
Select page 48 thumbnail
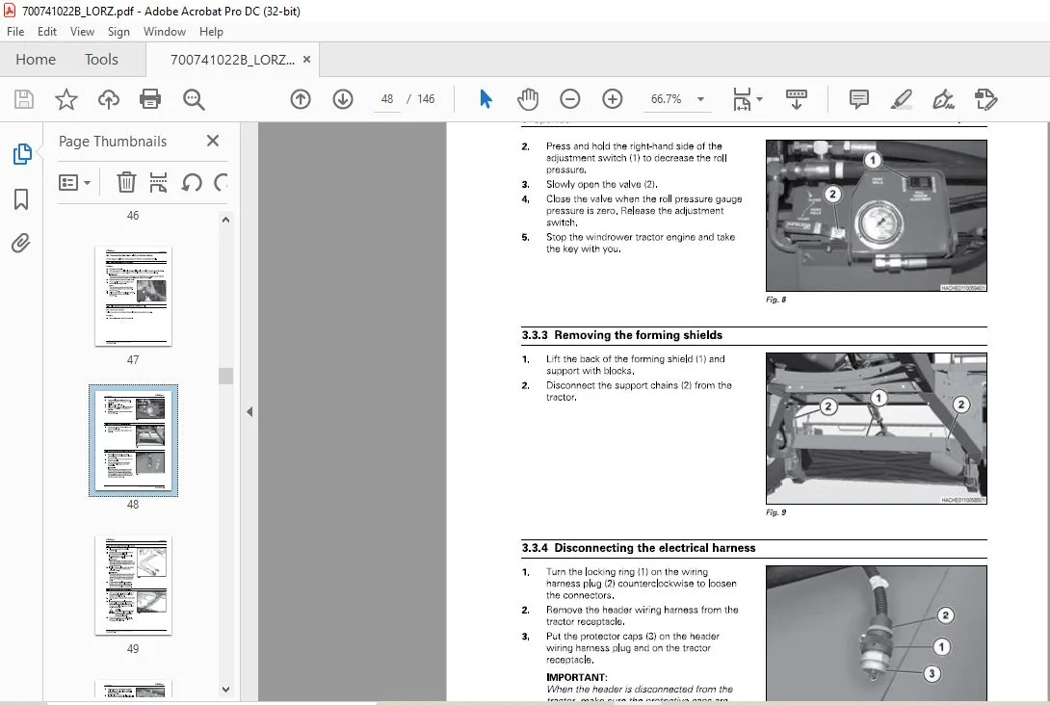click(133, 440)
